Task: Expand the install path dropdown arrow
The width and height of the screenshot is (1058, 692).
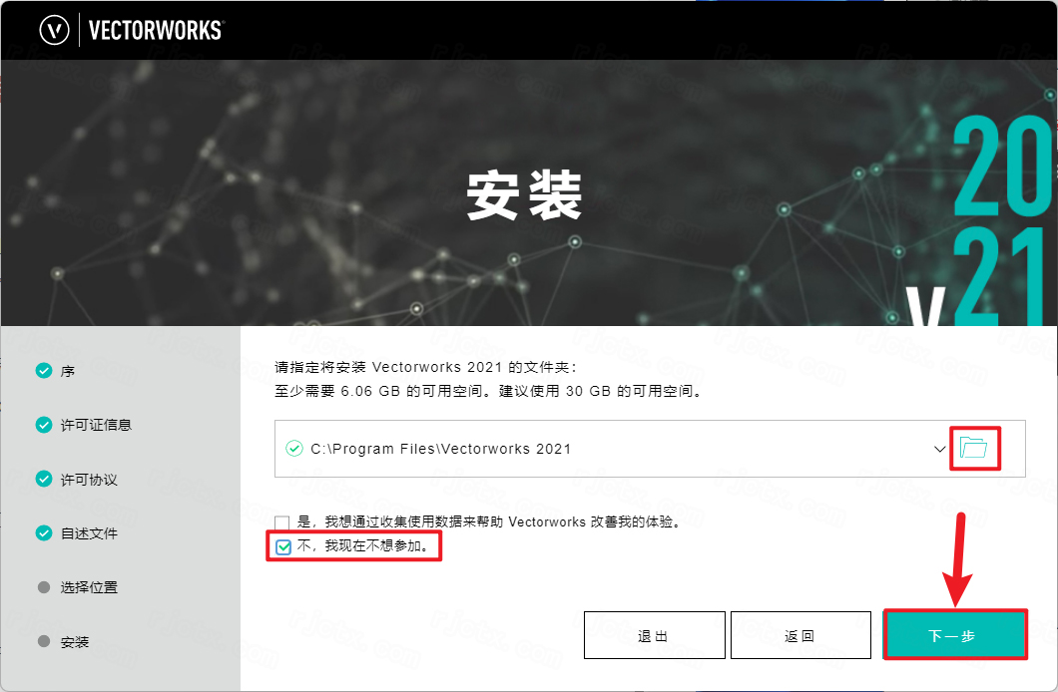Action: coord(939,449)
